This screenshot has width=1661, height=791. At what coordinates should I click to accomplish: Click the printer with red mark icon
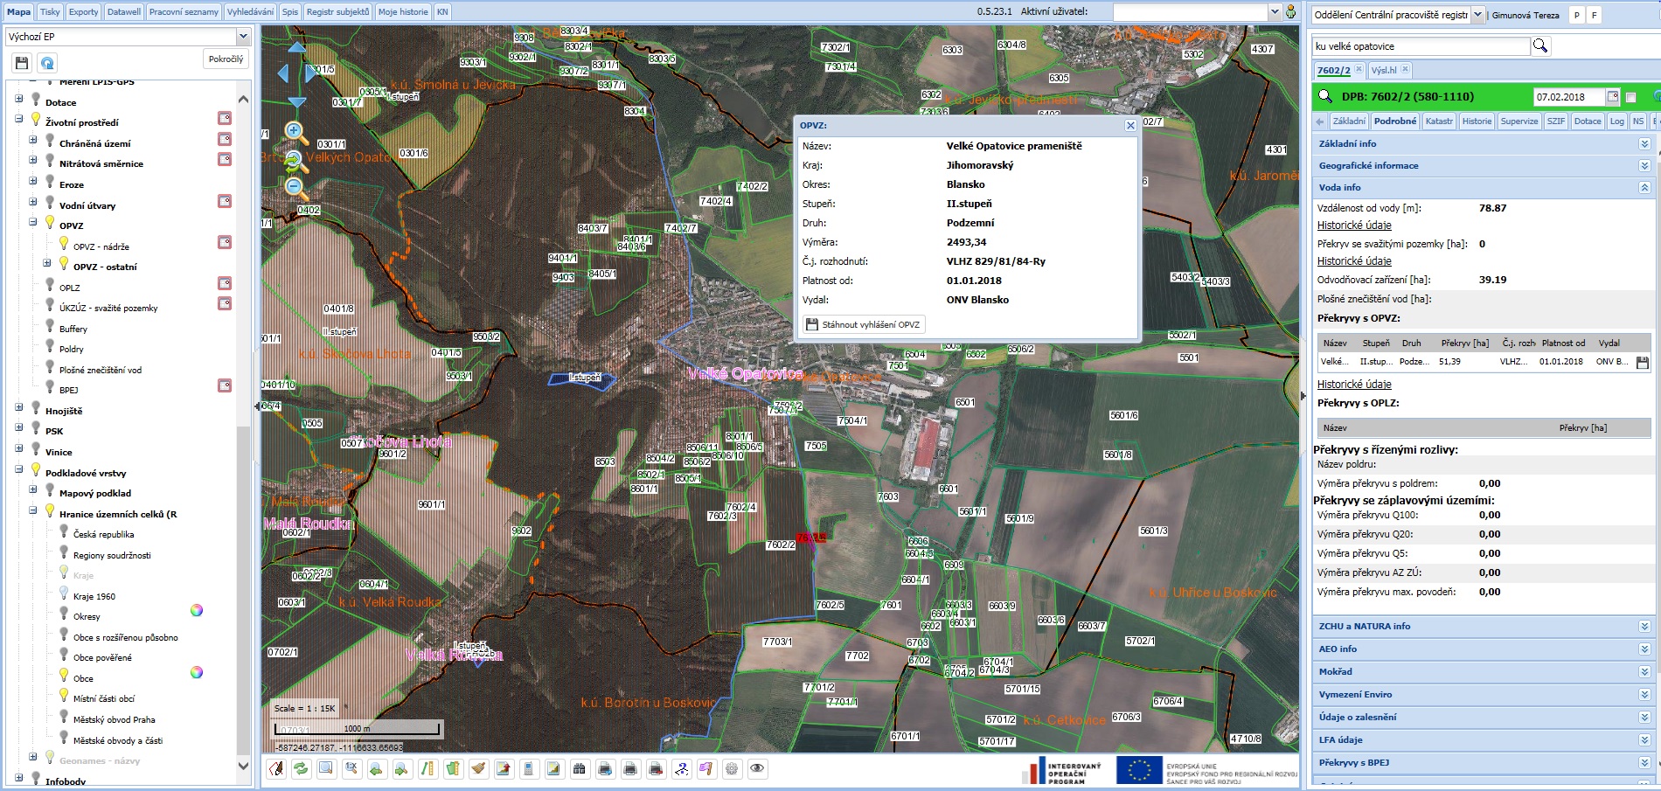[656, 769]
